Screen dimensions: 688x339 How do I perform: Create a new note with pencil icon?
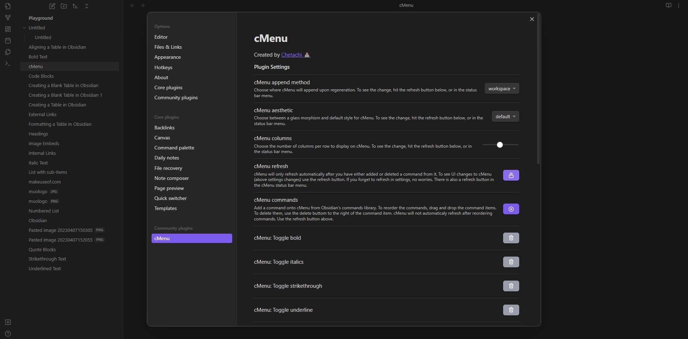[52, 6]
